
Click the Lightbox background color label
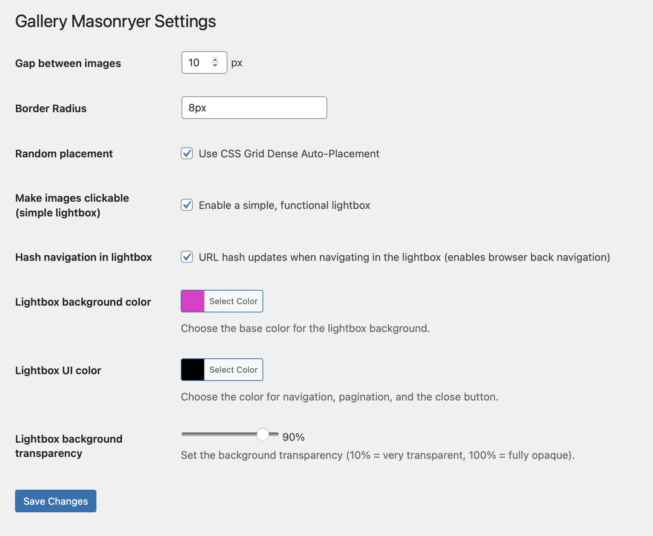83,302
